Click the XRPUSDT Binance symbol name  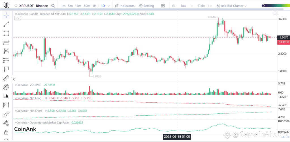33,6
